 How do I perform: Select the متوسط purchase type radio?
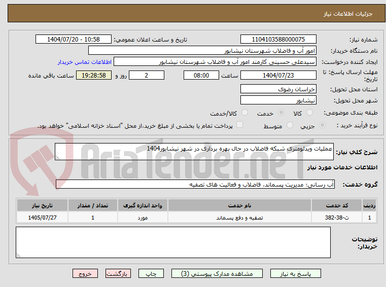point(290,125)
